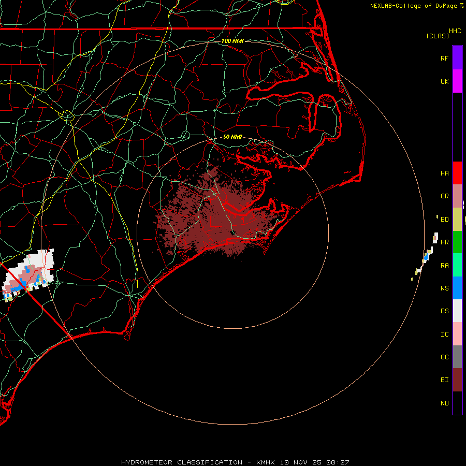Screen dimensions: 466x466
Task: Click the RF legend label
Action: click(445, 59)
